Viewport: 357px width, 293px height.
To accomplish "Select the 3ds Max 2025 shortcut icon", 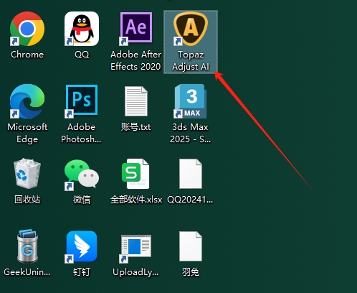I will (x=191, y=101).
